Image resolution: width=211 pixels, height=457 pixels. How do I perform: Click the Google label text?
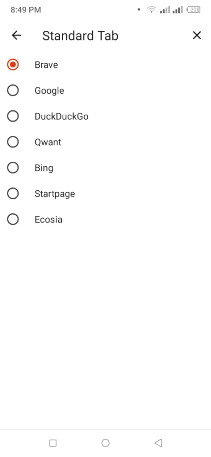pyautogui.click(x=49, y=90)
